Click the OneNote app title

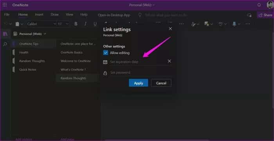(20, 5)
